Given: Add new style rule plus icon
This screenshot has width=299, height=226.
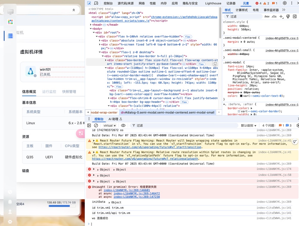Looking at the screenshot, I should tap(281, 16).
